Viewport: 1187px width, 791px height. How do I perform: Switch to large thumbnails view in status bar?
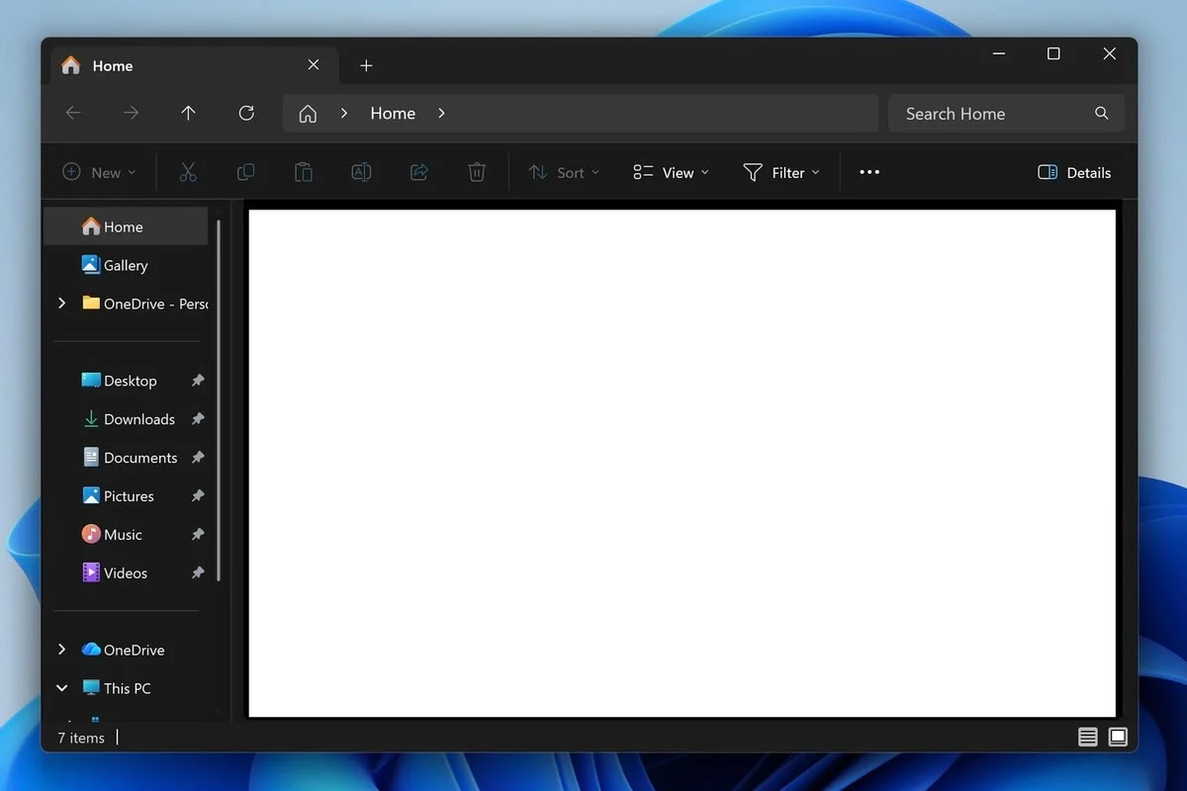point(1117,737)
